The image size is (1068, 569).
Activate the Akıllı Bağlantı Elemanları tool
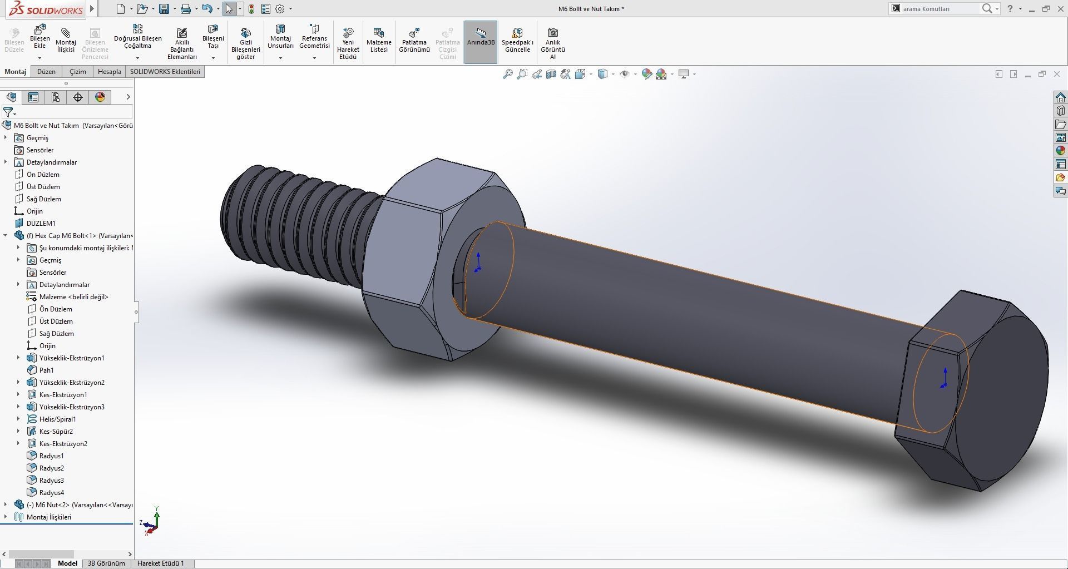(182, 42)
